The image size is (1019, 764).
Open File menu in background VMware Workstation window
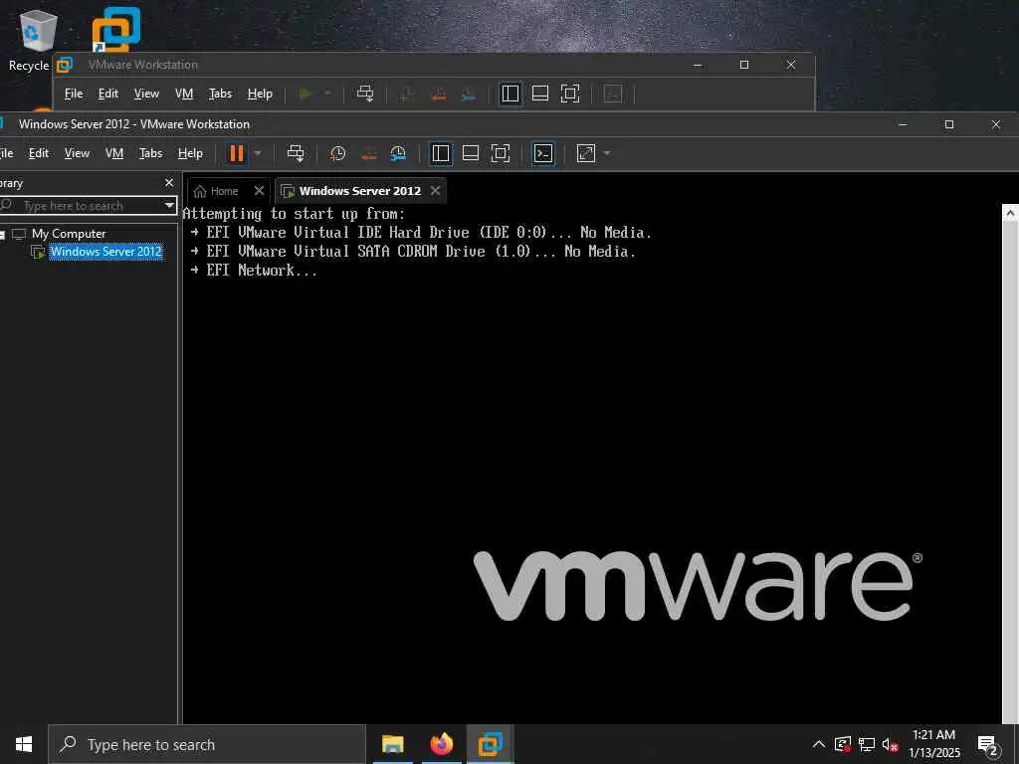coord(74,94)
